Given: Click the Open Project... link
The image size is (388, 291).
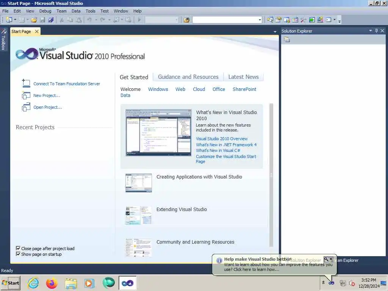Looking at the screenshot, I should (47, 107).
